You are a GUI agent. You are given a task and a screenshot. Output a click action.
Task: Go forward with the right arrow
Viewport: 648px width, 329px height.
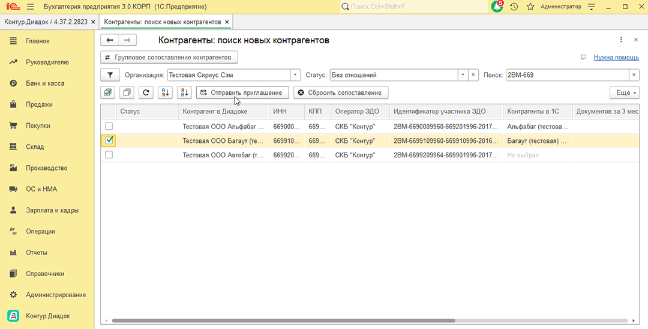coord(127,40)
